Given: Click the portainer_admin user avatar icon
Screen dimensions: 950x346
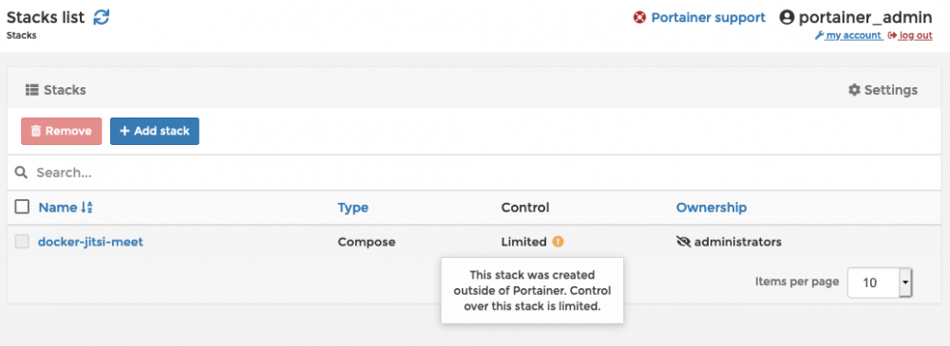Looking at the screenshot, I should tap(787, 18).
